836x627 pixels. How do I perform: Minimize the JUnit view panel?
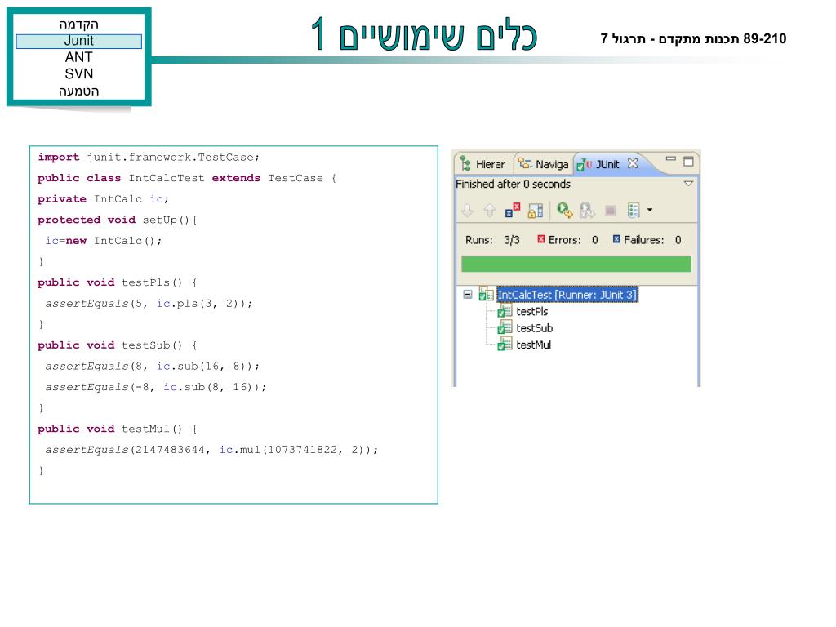[671, 159]
